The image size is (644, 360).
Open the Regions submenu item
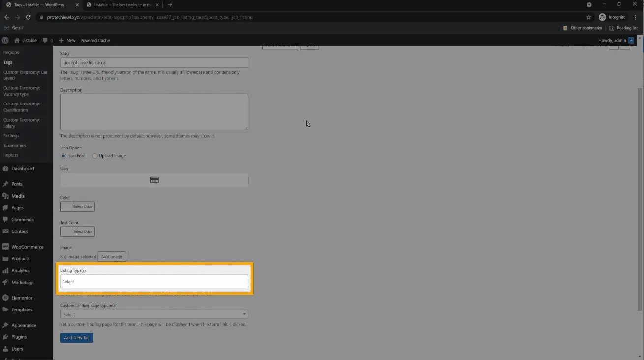click(11, 52)
